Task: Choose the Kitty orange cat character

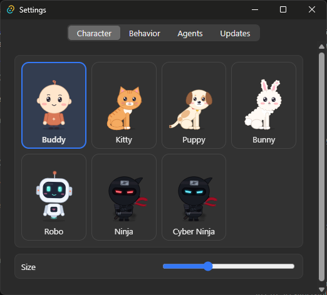Action: click(x=124, y=105)
